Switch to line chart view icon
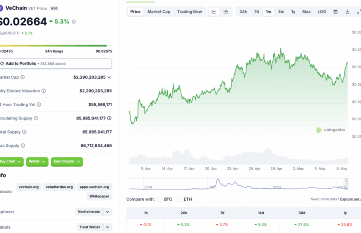The width and height of the screenshot is (361, 233). tap(214, 12)
